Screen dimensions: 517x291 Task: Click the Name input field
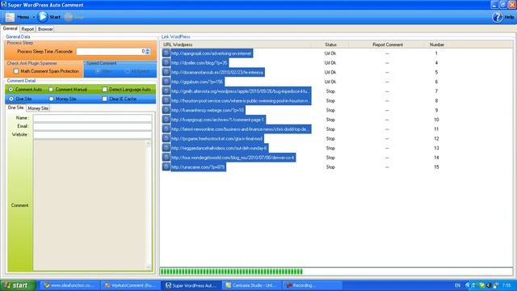coord(92,118)
